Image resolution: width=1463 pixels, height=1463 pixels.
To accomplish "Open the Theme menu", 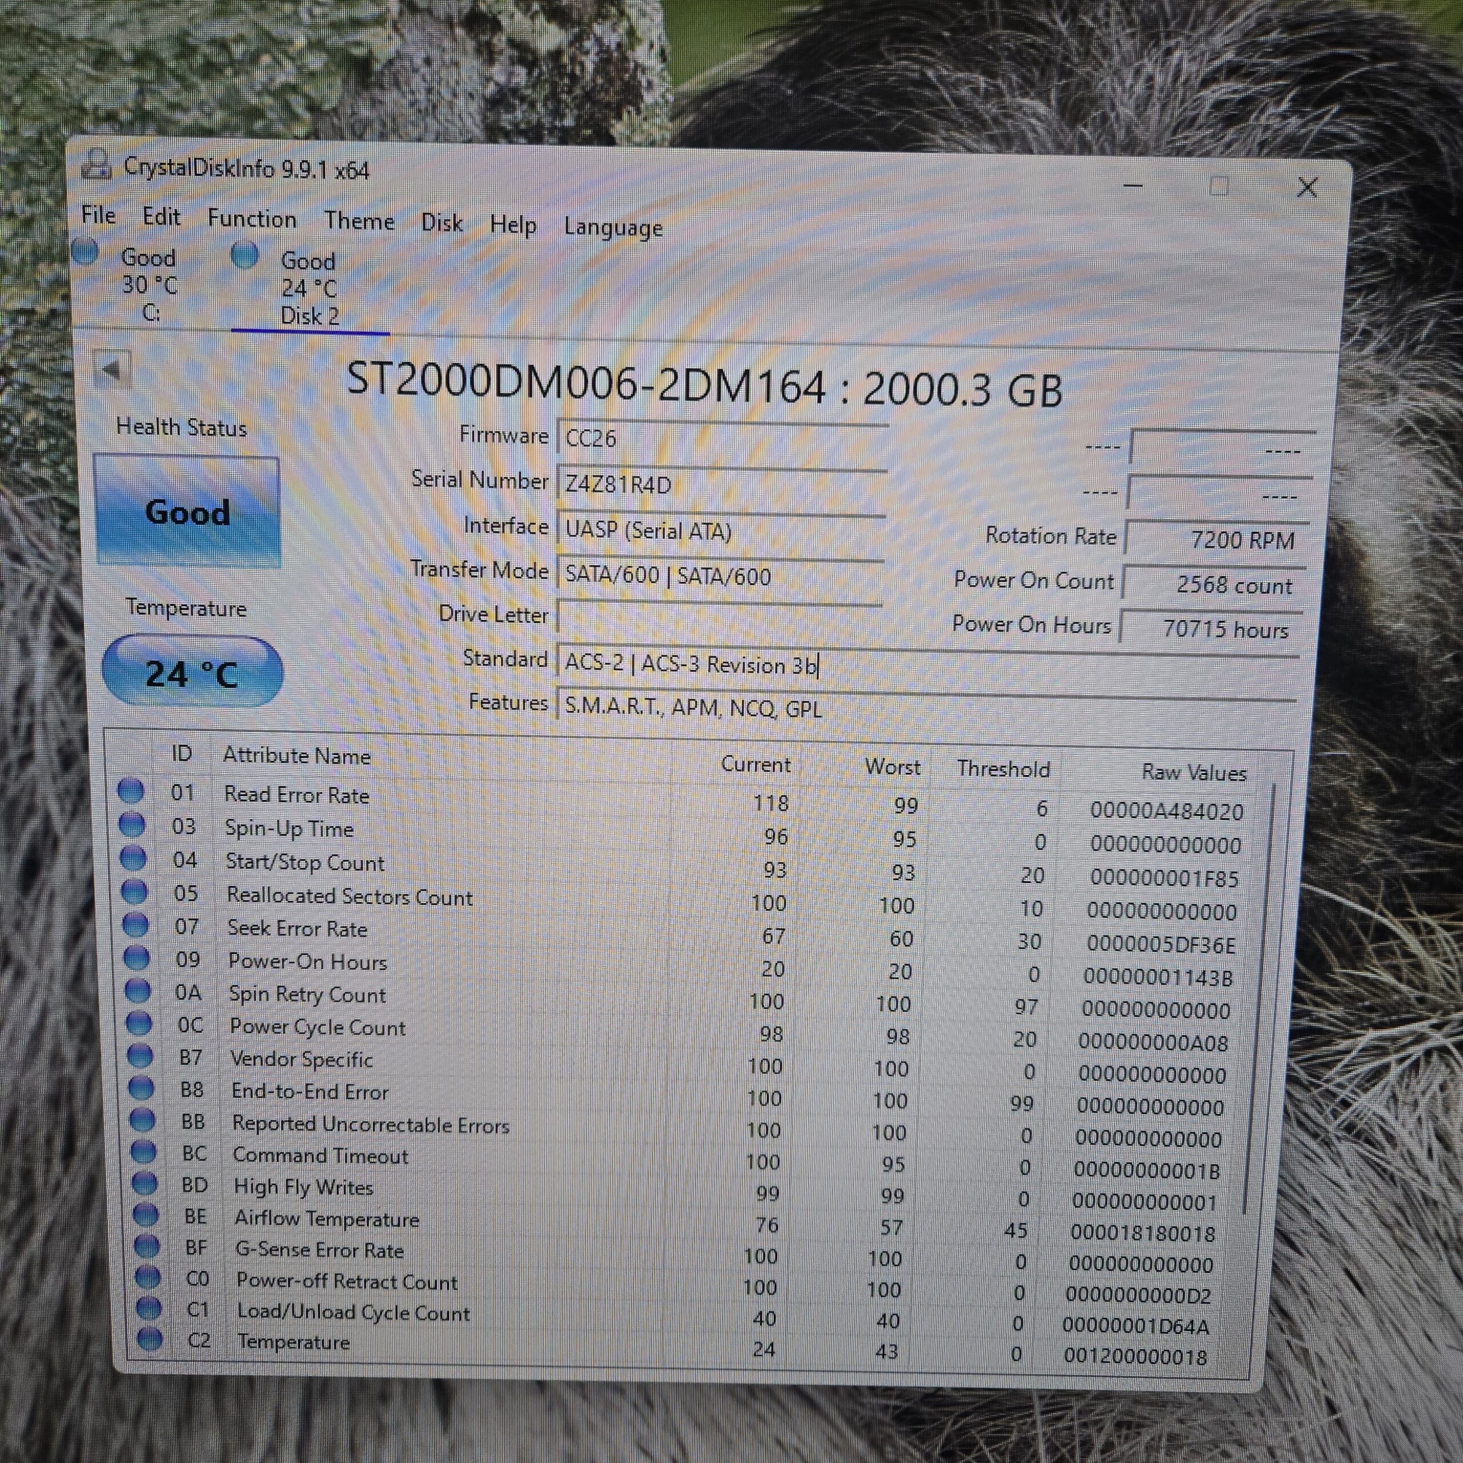I will click(x=359, y=221).
